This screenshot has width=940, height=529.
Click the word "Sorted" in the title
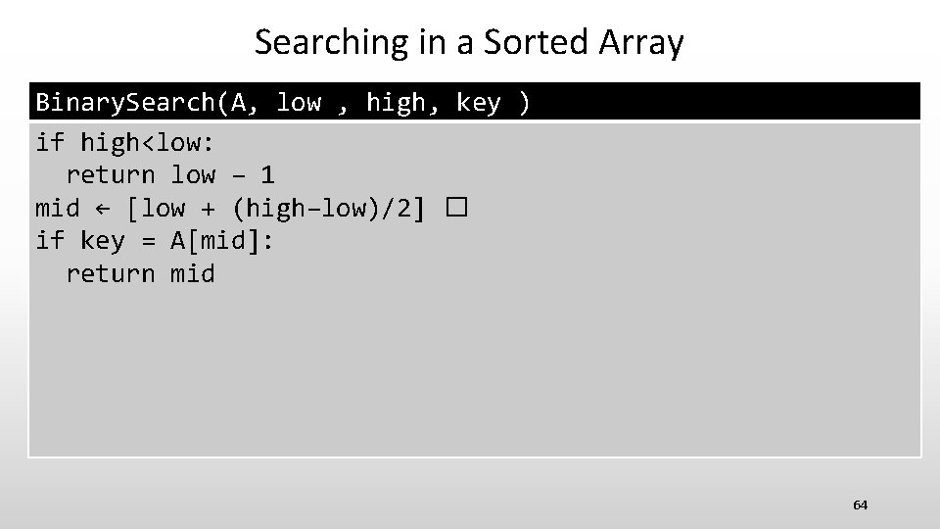pos(546,42)
